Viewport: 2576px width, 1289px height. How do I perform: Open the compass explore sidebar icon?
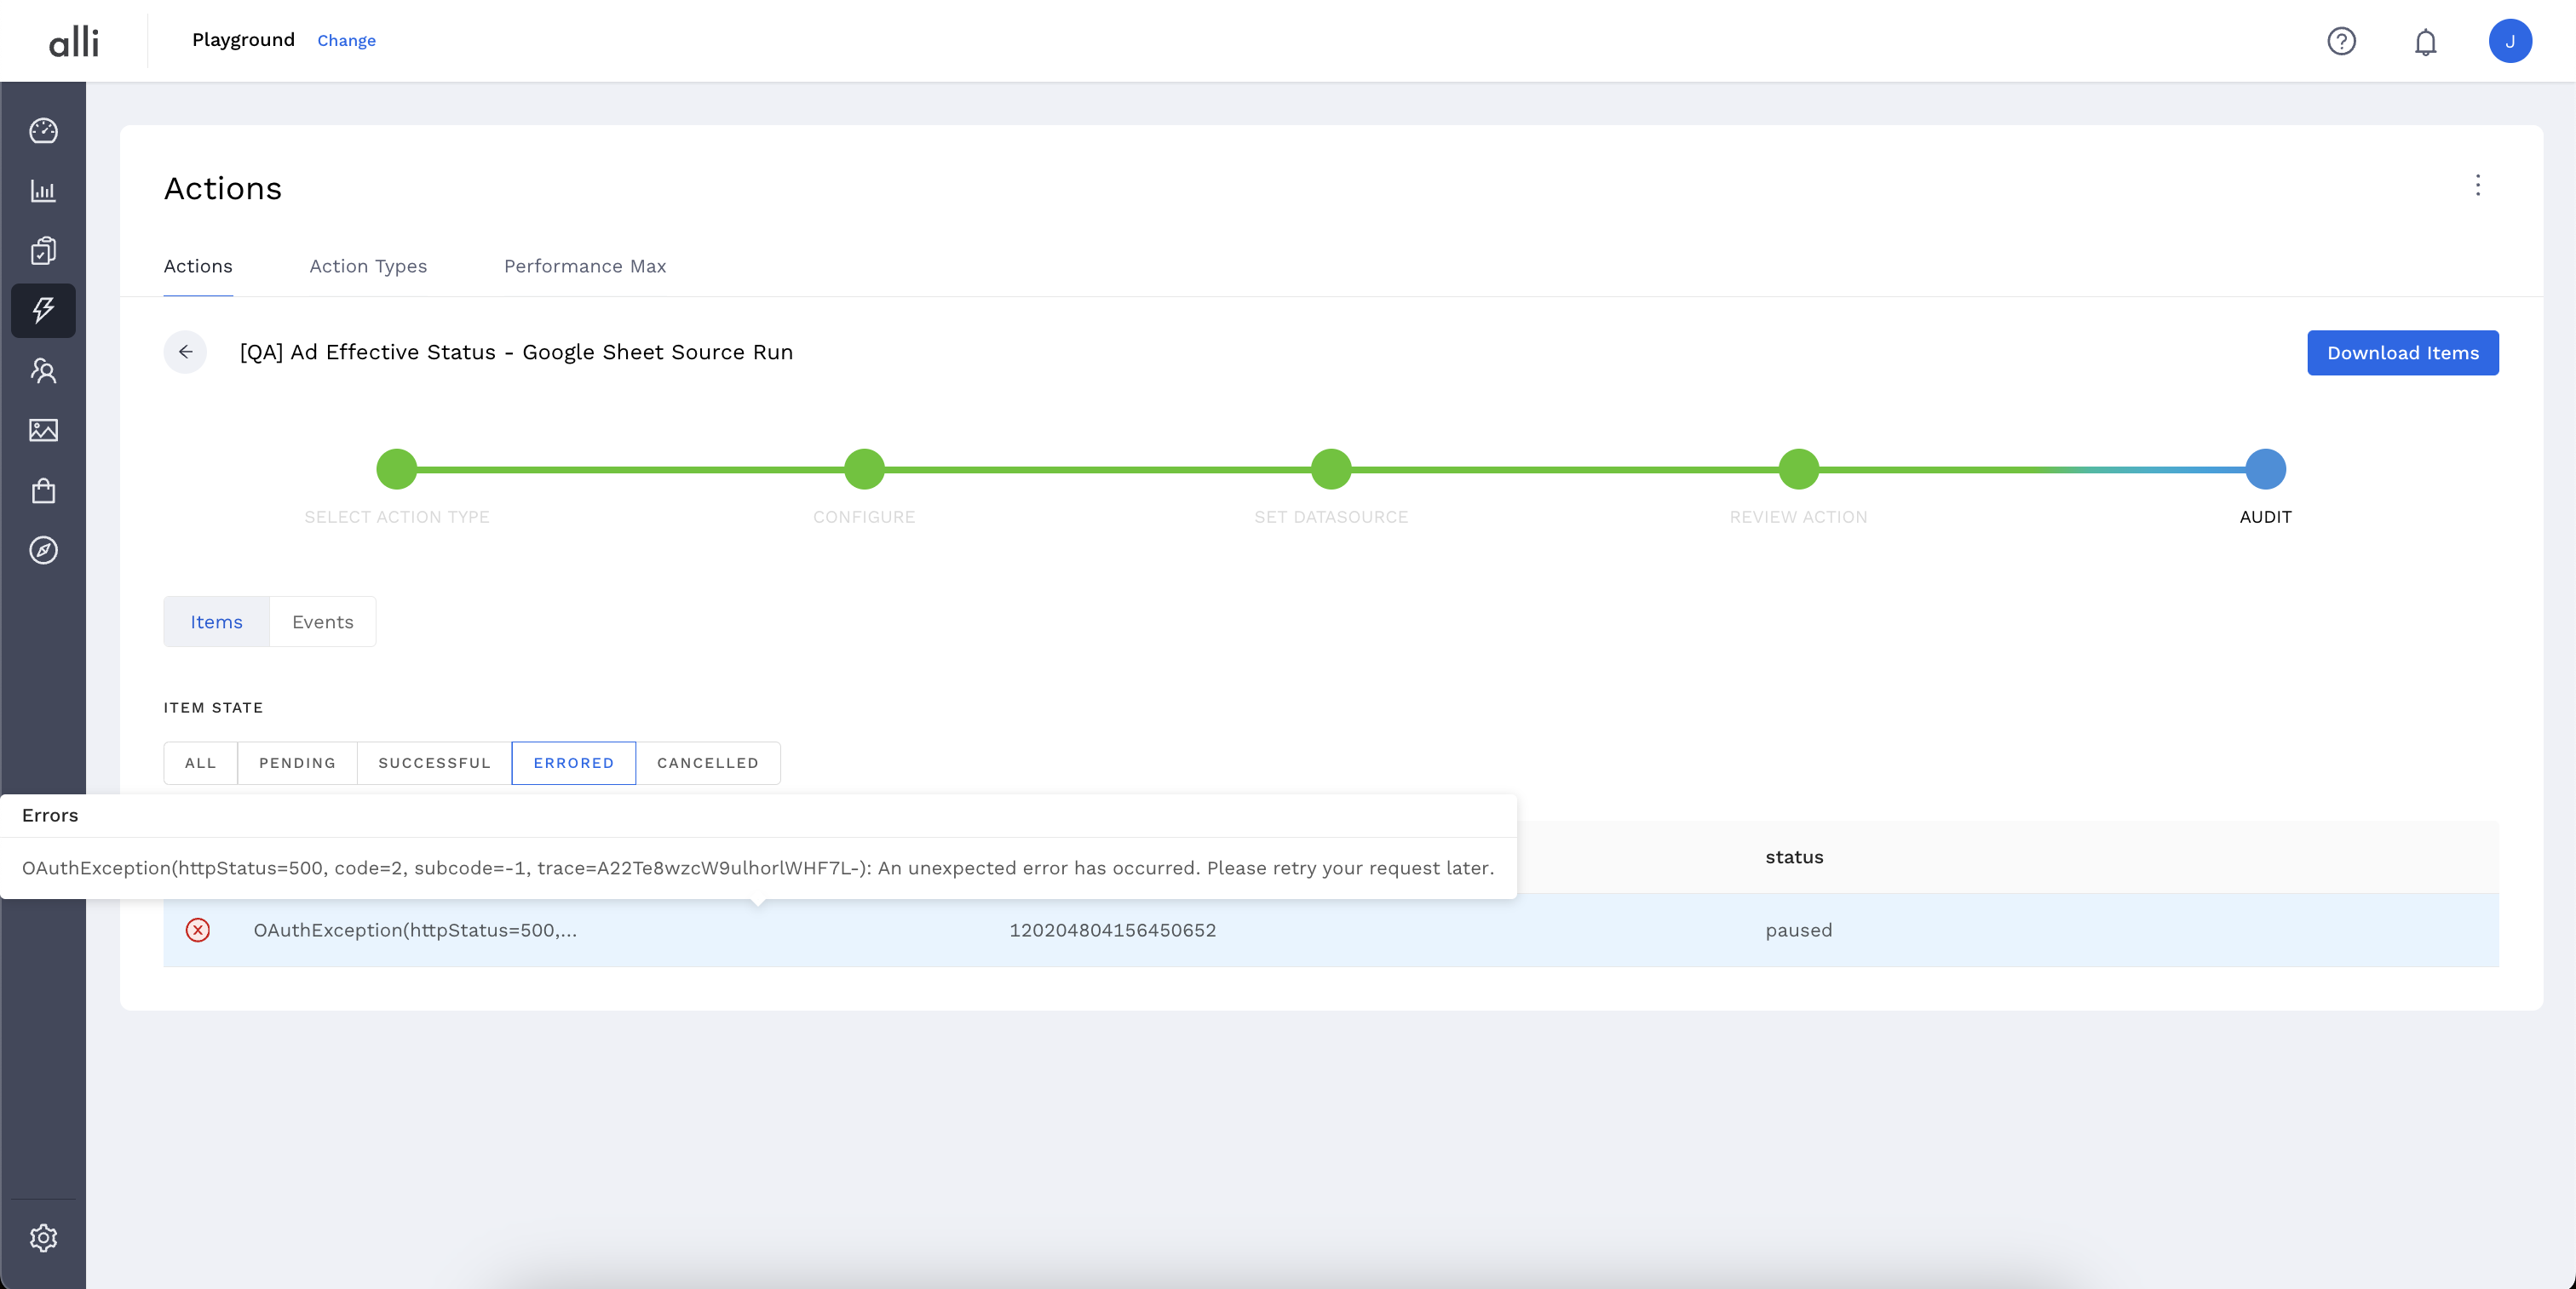click(43, 551)
